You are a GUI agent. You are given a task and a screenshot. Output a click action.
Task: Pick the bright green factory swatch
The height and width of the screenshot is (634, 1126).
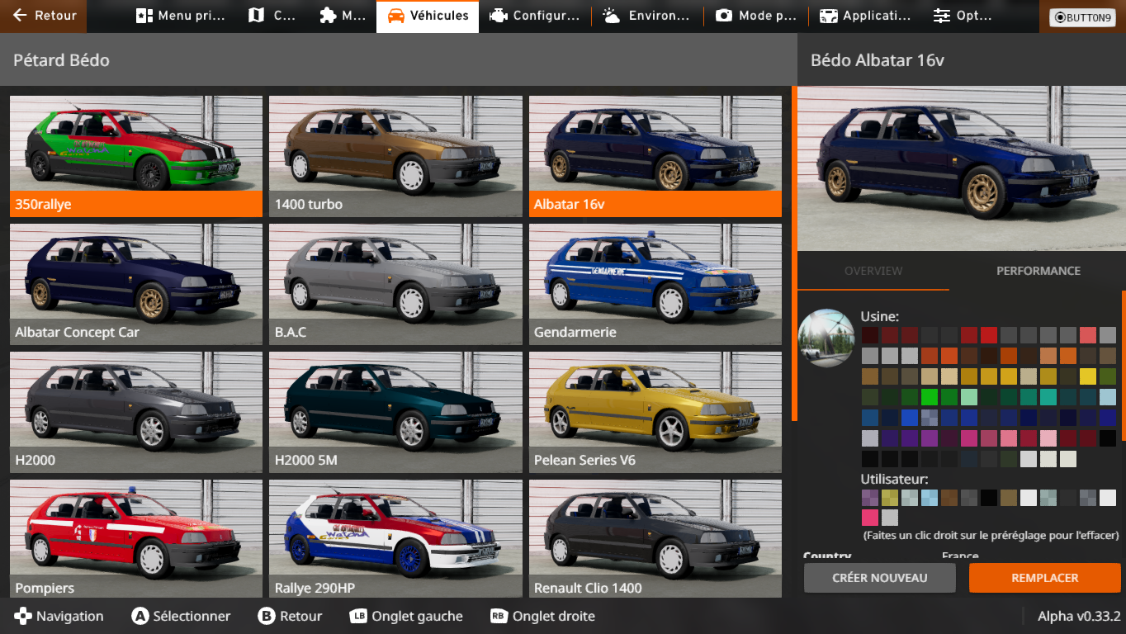click(x=930, y=397)
